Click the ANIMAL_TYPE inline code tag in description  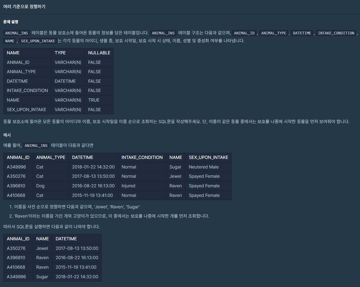(274, 33)
